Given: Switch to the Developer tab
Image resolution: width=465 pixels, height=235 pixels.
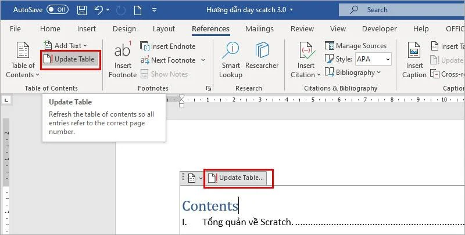Looking at the screenshot, I should coord(380,28).
